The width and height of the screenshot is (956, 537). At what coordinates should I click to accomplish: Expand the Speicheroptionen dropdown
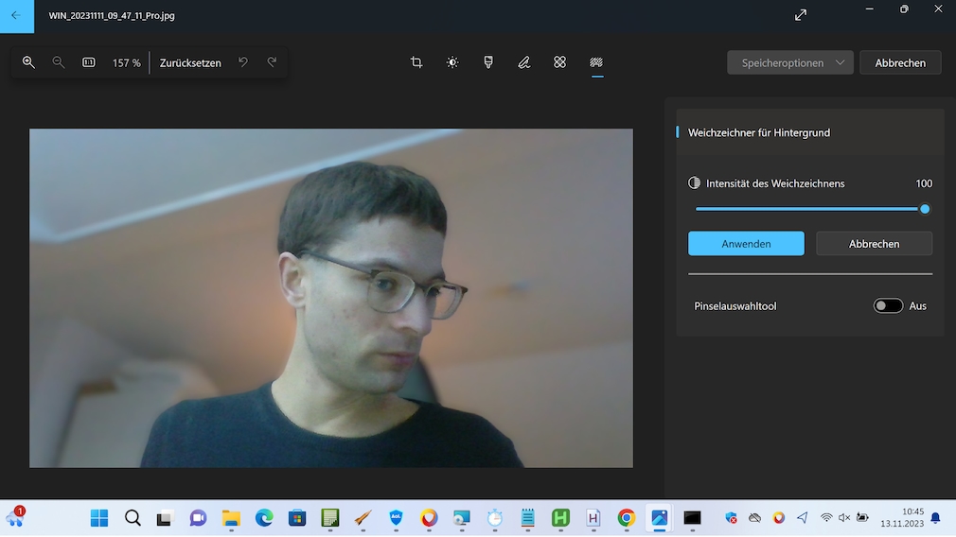[x=790, y=62]
